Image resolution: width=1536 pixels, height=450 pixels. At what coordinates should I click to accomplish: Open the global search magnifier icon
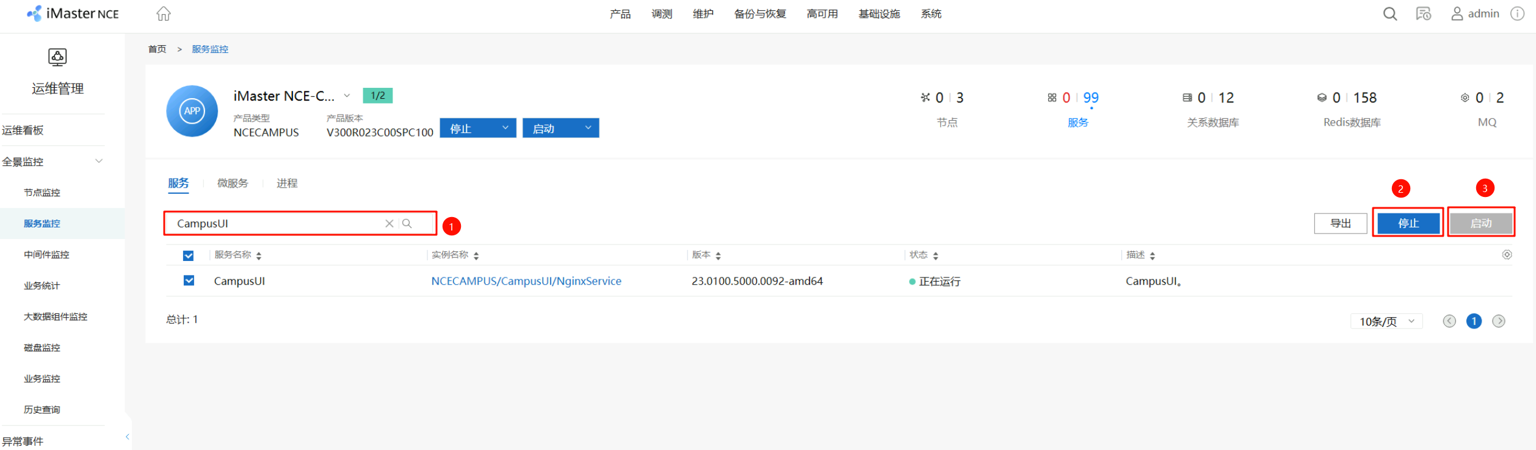pyautogui.click(x=1389, y=13)
